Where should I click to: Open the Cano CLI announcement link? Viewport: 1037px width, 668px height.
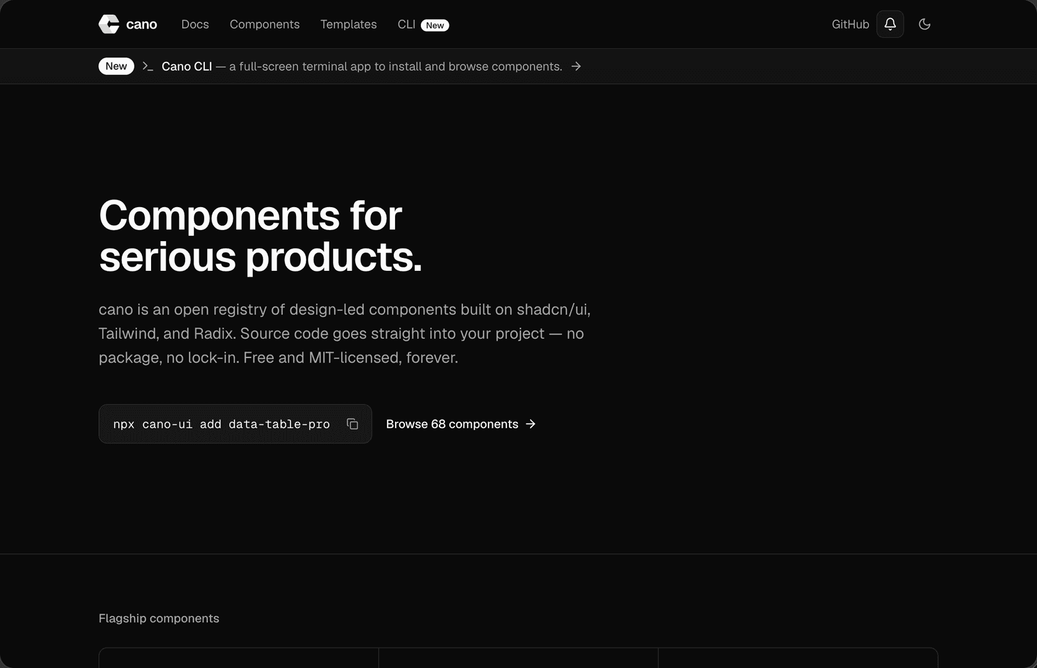[186, 66]
